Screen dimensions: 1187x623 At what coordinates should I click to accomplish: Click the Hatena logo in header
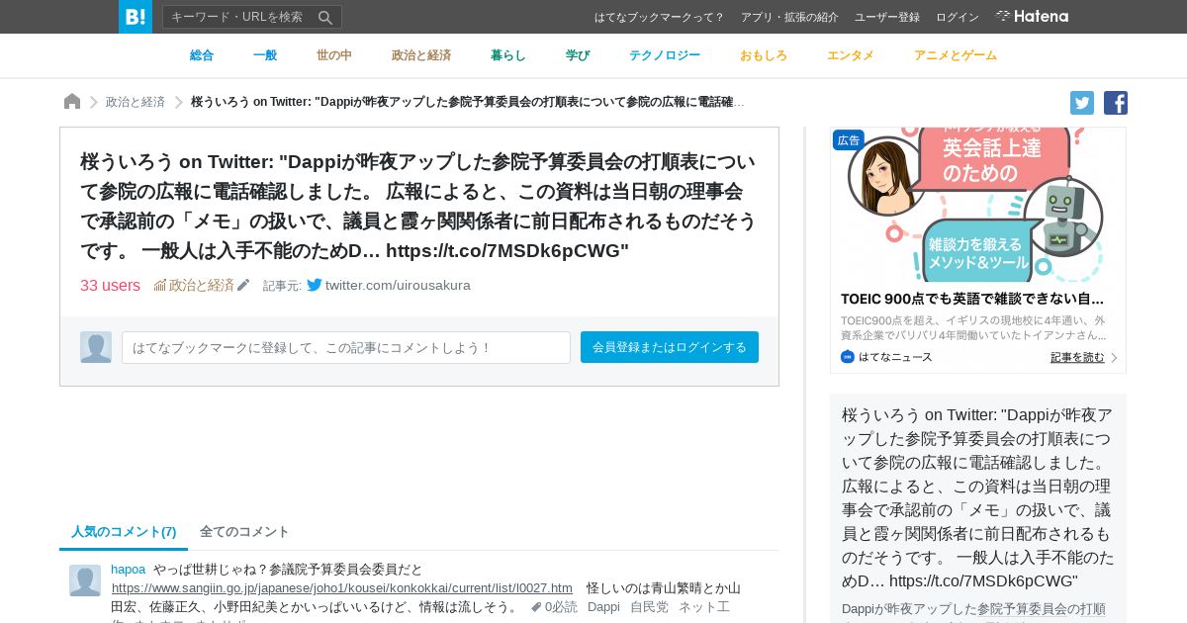[x=1032, y=17]
